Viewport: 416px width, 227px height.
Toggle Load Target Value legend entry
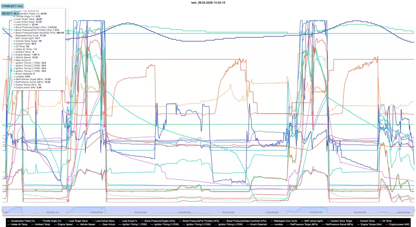[78, 221]
